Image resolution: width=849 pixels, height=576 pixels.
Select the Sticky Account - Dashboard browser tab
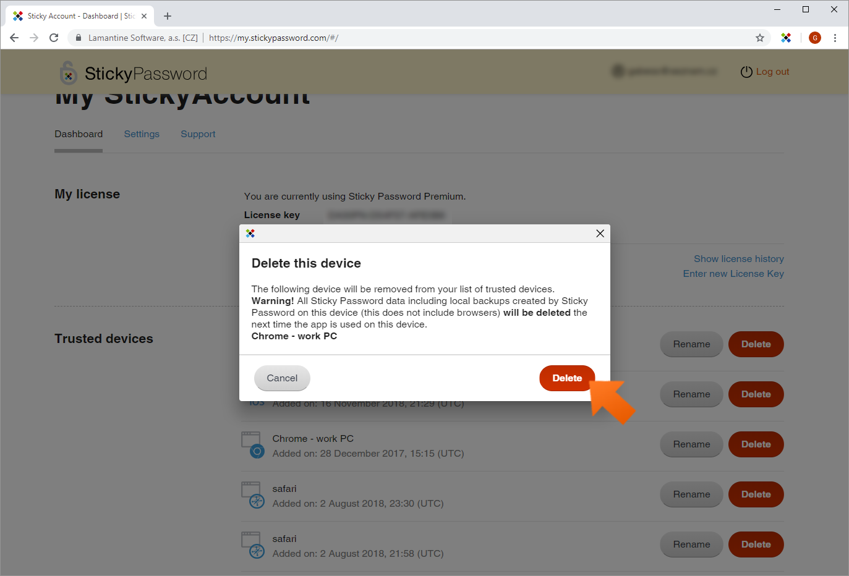coord(80,16)
